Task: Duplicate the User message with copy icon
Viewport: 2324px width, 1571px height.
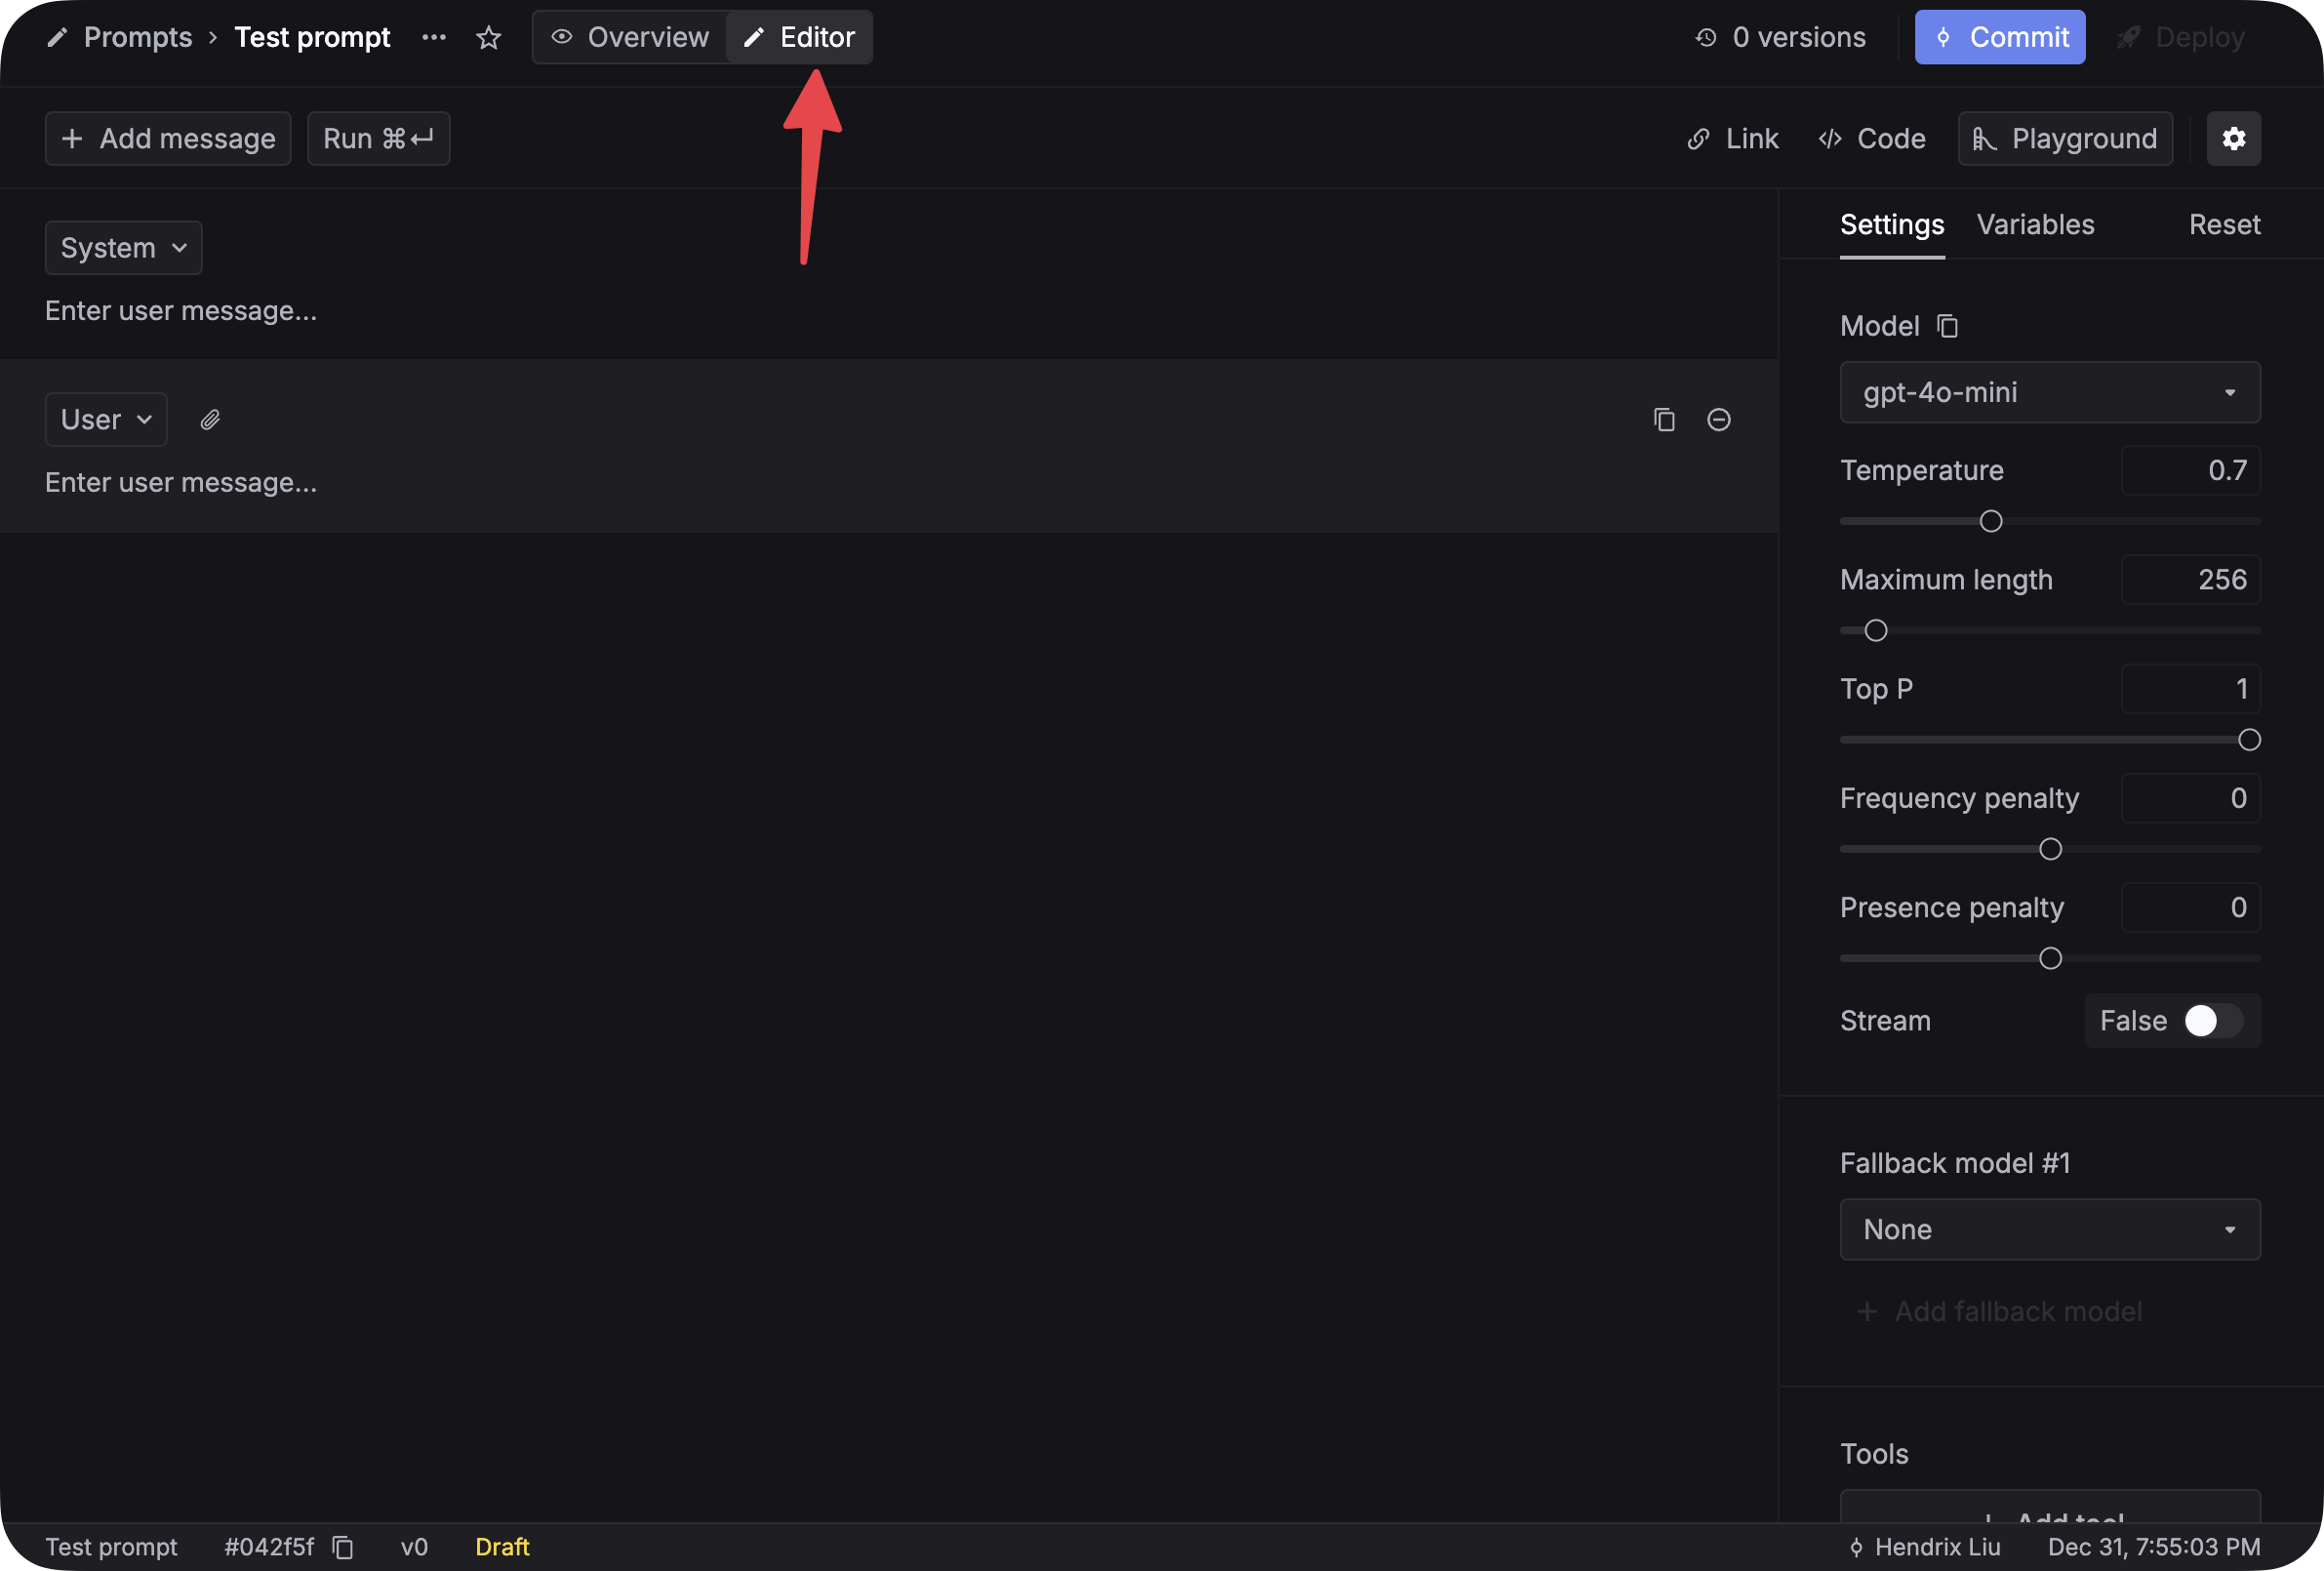Action: 1663,419
